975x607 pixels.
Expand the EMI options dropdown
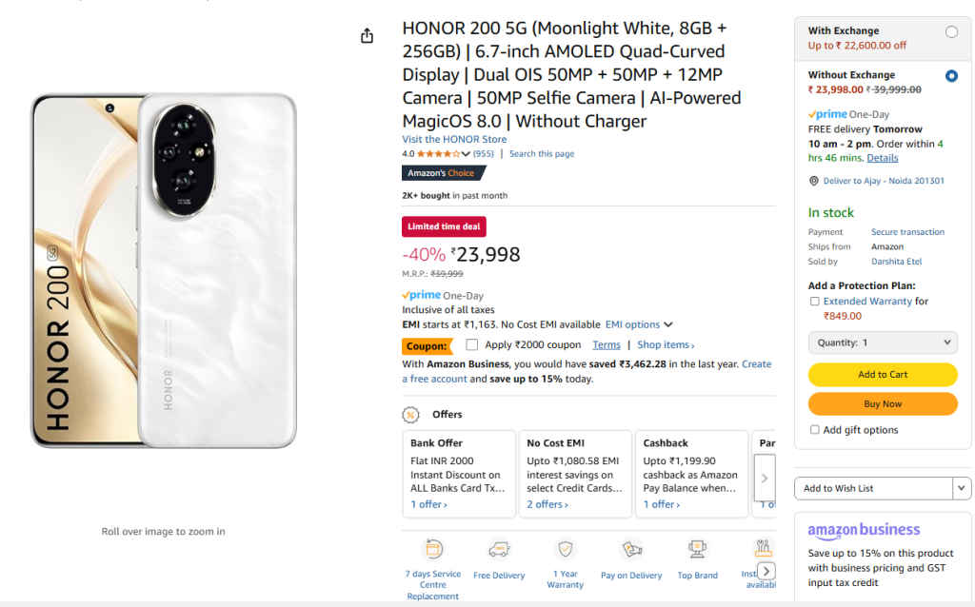tap(667, 323)
